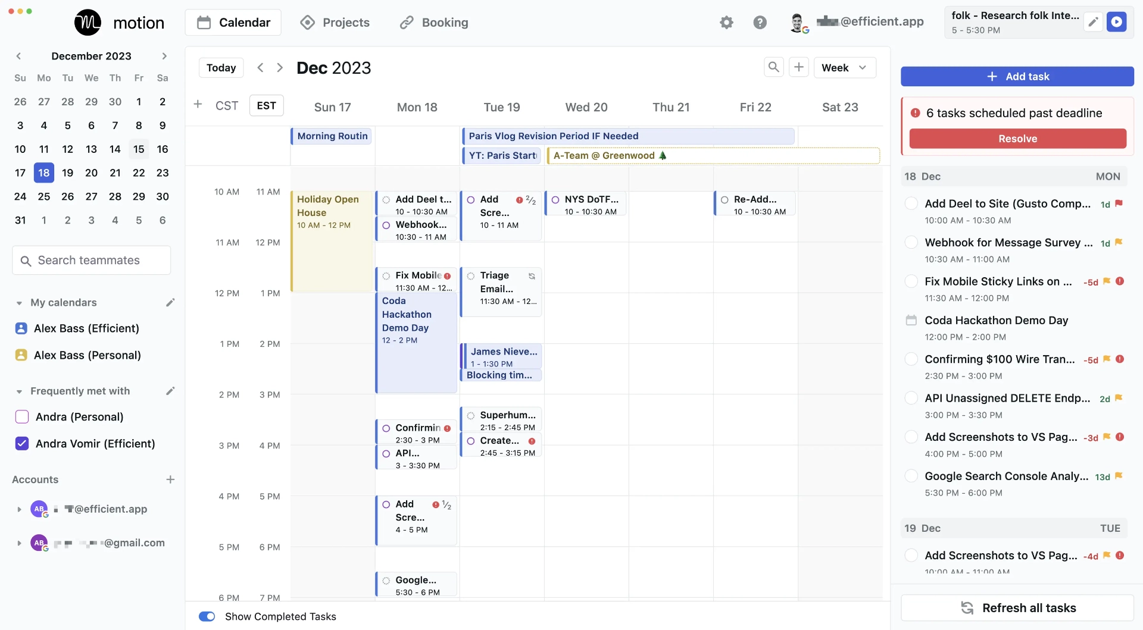The image size is (1143, 630).
Task: Click the Add task button
Action: 1017,77
